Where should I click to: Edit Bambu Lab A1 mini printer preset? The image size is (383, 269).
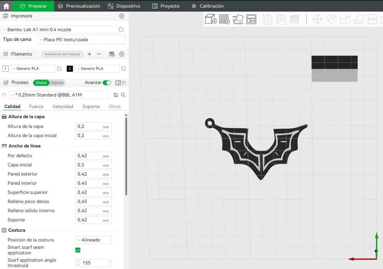121,29
